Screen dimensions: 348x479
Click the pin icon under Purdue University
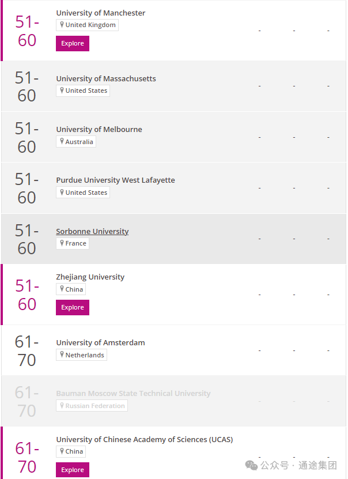62,192
